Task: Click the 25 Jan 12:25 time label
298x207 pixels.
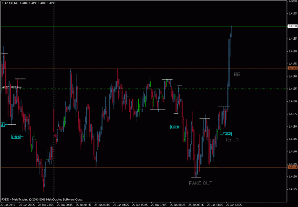Action: coord(234,205)
